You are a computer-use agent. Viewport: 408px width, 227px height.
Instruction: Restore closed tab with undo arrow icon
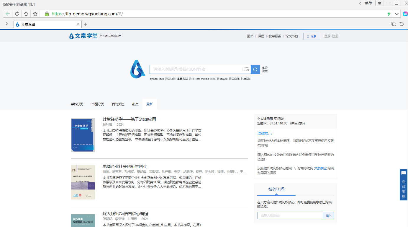click(x=402, y=24)
